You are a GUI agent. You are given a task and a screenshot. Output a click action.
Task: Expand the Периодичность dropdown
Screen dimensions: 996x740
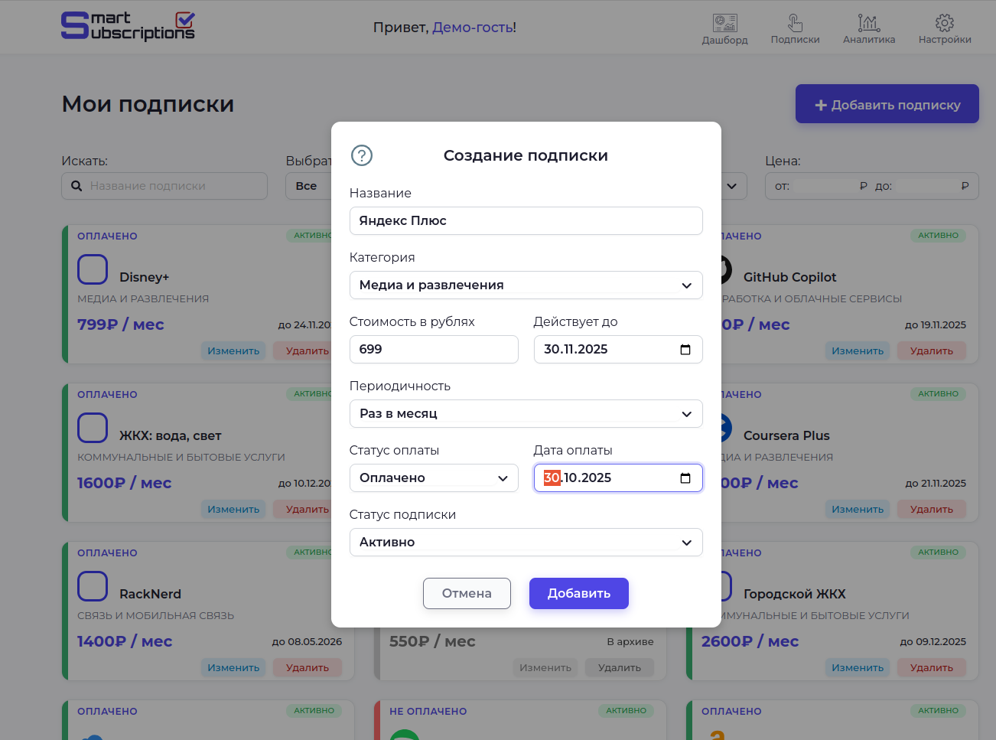click(x=526, y=413)
